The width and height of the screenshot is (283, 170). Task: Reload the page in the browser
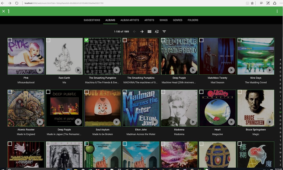click(17, 3)
